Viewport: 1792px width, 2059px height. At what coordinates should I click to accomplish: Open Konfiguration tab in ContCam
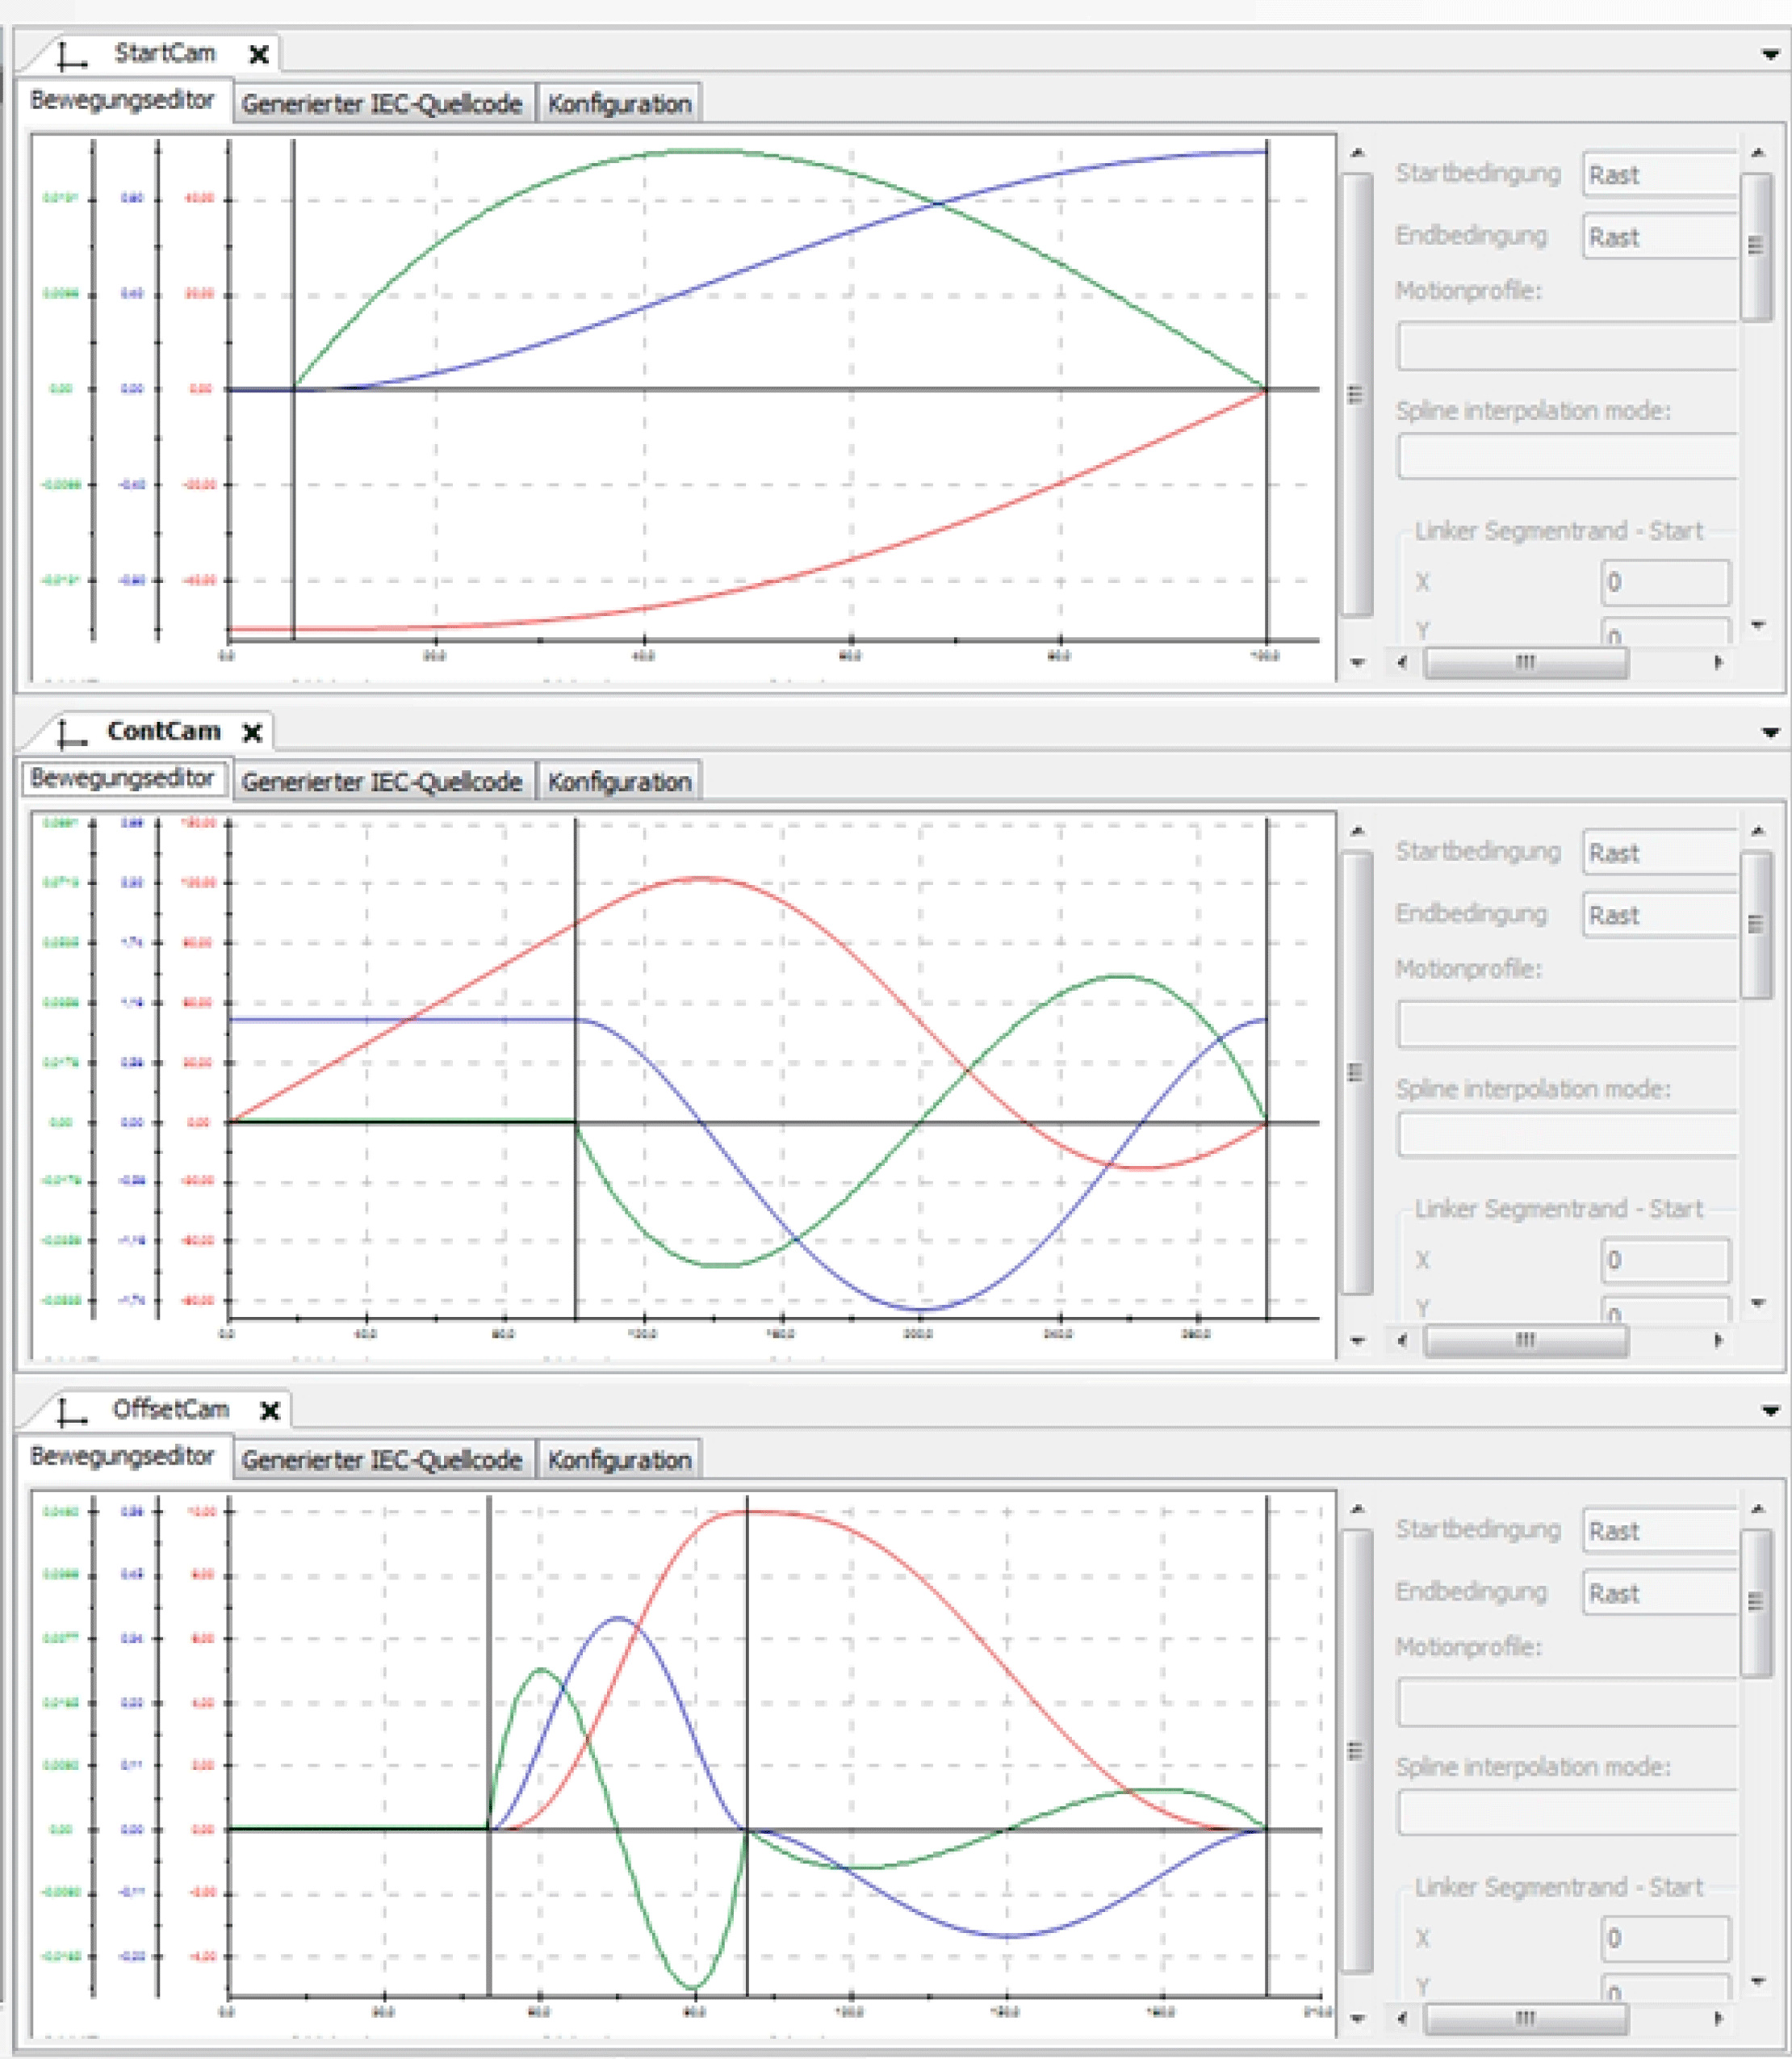619,782
